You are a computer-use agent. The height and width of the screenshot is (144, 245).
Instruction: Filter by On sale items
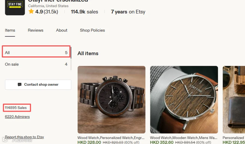(36, 64)
